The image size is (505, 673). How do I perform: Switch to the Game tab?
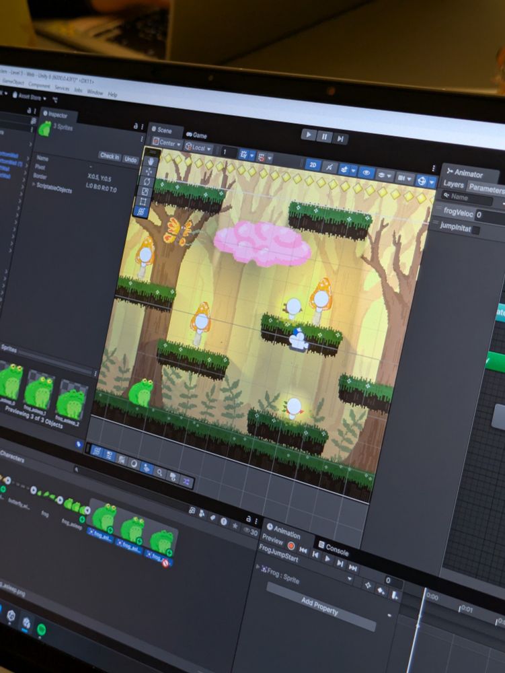(197, 135)
